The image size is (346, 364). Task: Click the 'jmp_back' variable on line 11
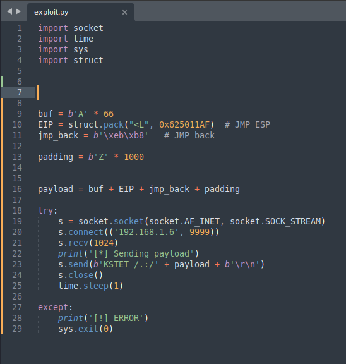(x=58, y=136)
